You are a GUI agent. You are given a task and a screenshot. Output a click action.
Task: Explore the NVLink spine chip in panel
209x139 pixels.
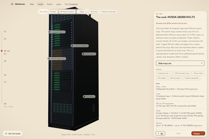[x=175, y=78]
